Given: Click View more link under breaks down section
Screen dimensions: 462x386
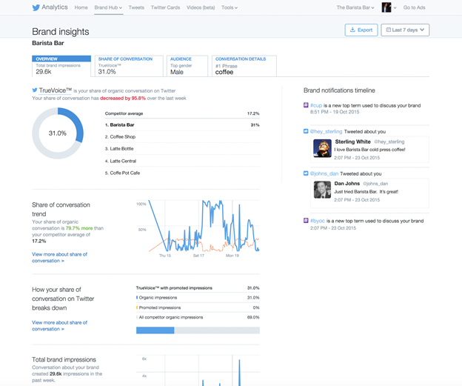Looking at the screenshot, I should (x=59, y=325).
